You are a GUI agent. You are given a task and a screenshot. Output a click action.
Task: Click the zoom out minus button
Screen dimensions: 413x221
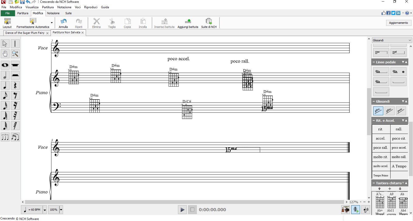(364, 202)
